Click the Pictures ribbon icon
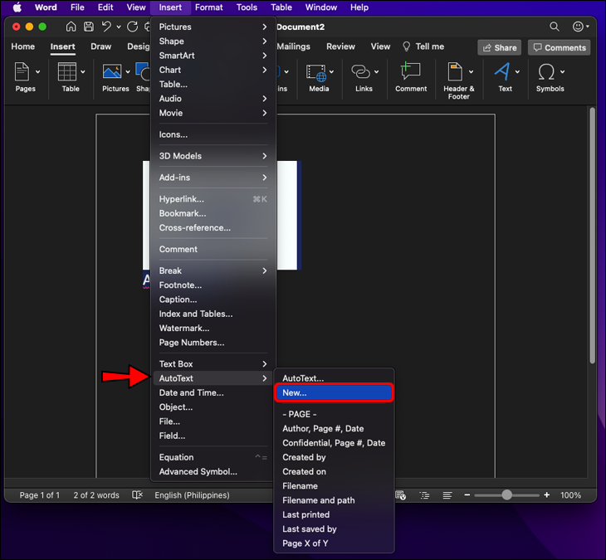Viewport: 606px width, 560px height. (x=112, y=72)
